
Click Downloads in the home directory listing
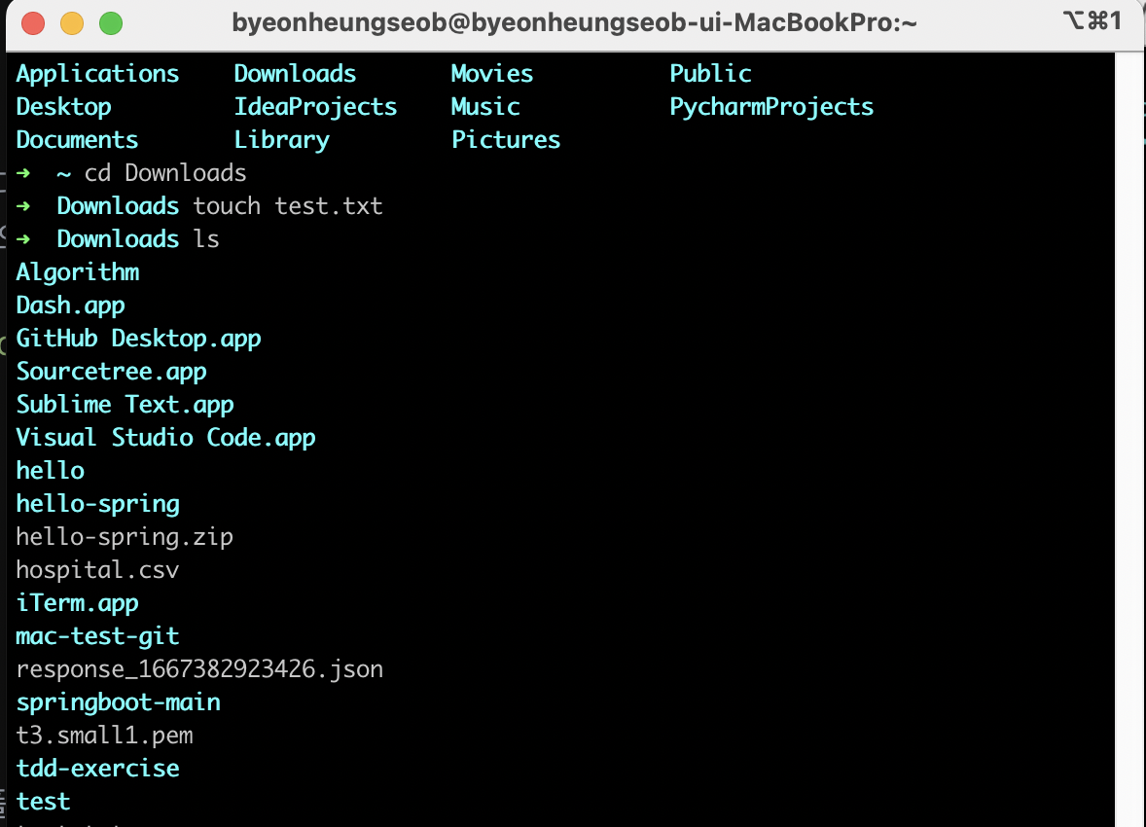[295, 74]
